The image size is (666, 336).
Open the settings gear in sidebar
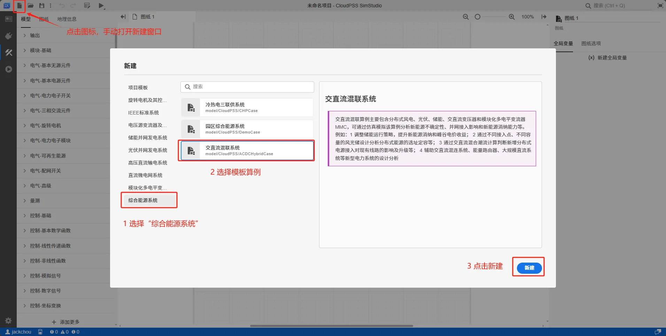pyautogui.click(x=9, y=320)
